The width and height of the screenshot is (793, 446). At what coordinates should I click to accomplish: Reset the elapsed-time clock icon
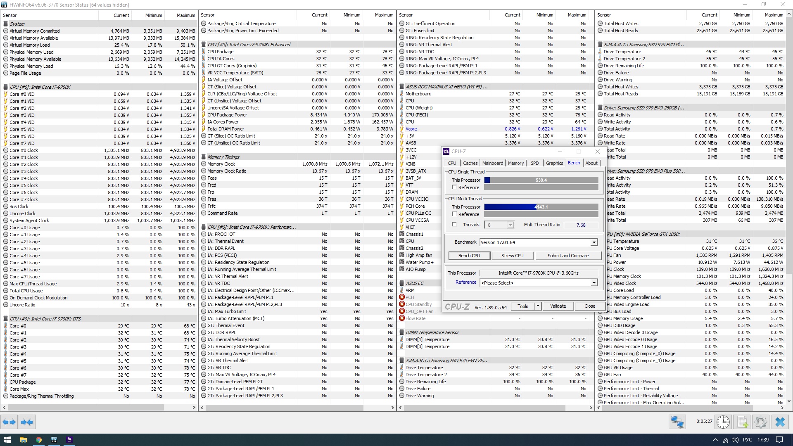pyautogui.click(x=723, y=422)
